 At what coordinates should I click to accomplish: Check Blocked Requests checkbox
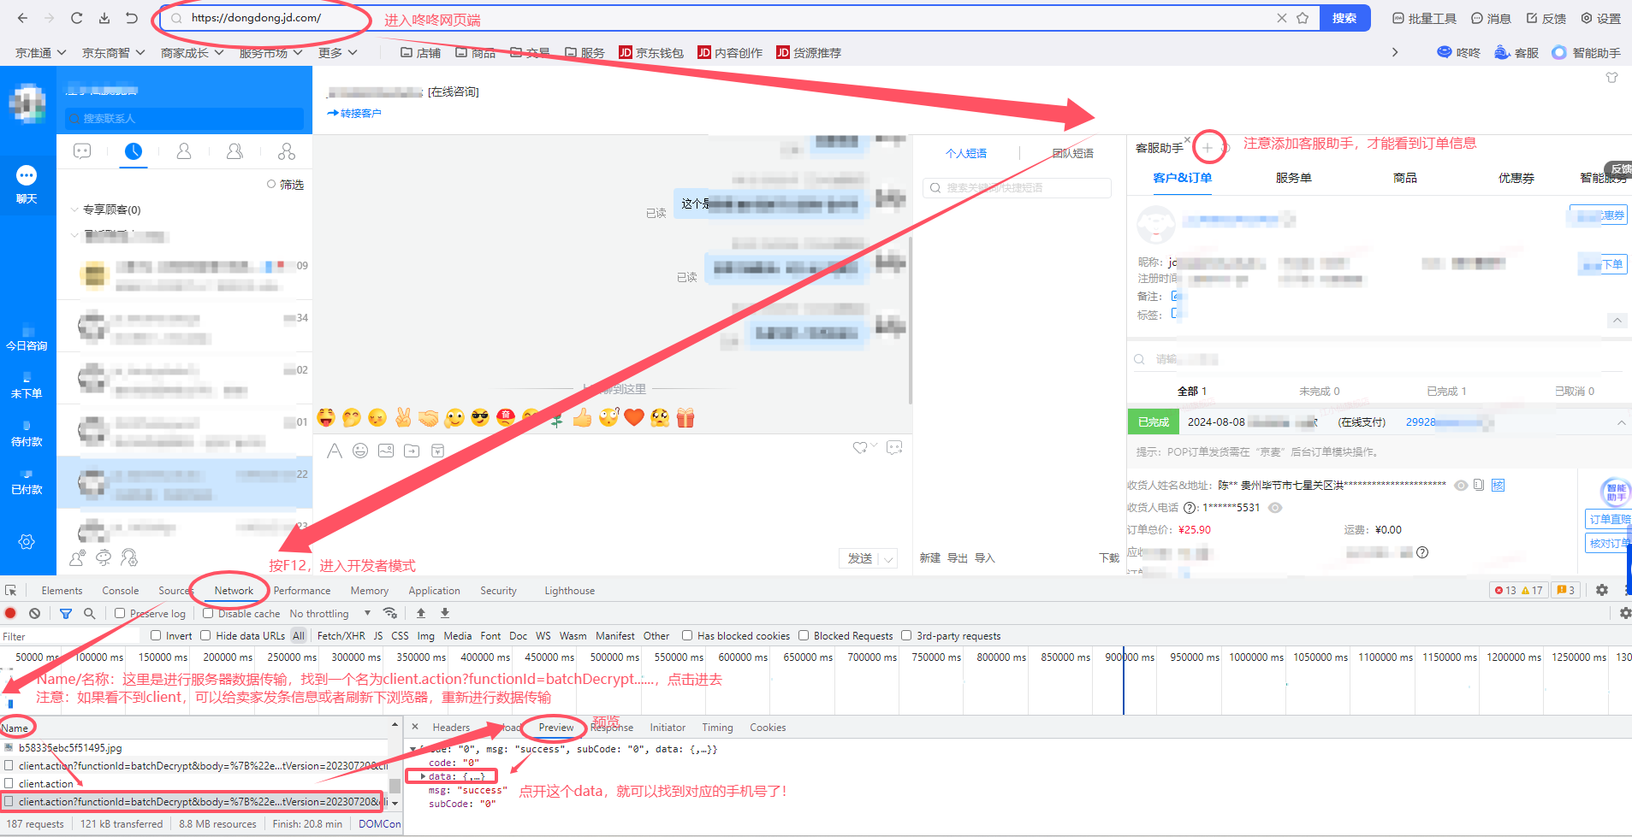804,635
